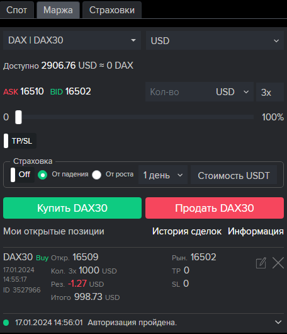Switch to the Спот tab
The image size is (287, 334).
pos(17,10)
